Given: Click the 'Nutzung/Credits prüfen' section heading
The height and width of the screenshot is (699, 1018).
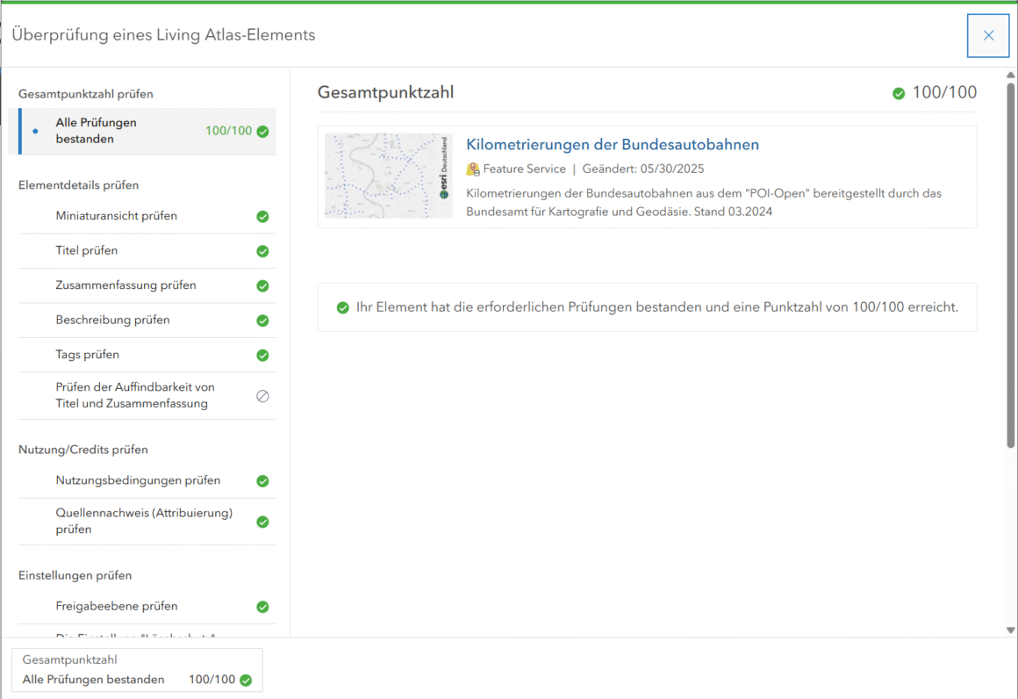Looking at the screenshot, I should [83, 450].
